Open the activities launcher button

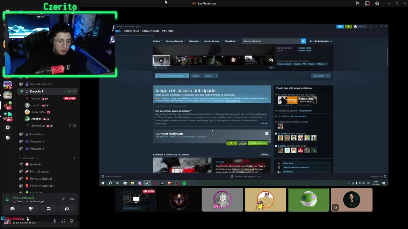tap(49, 209)
